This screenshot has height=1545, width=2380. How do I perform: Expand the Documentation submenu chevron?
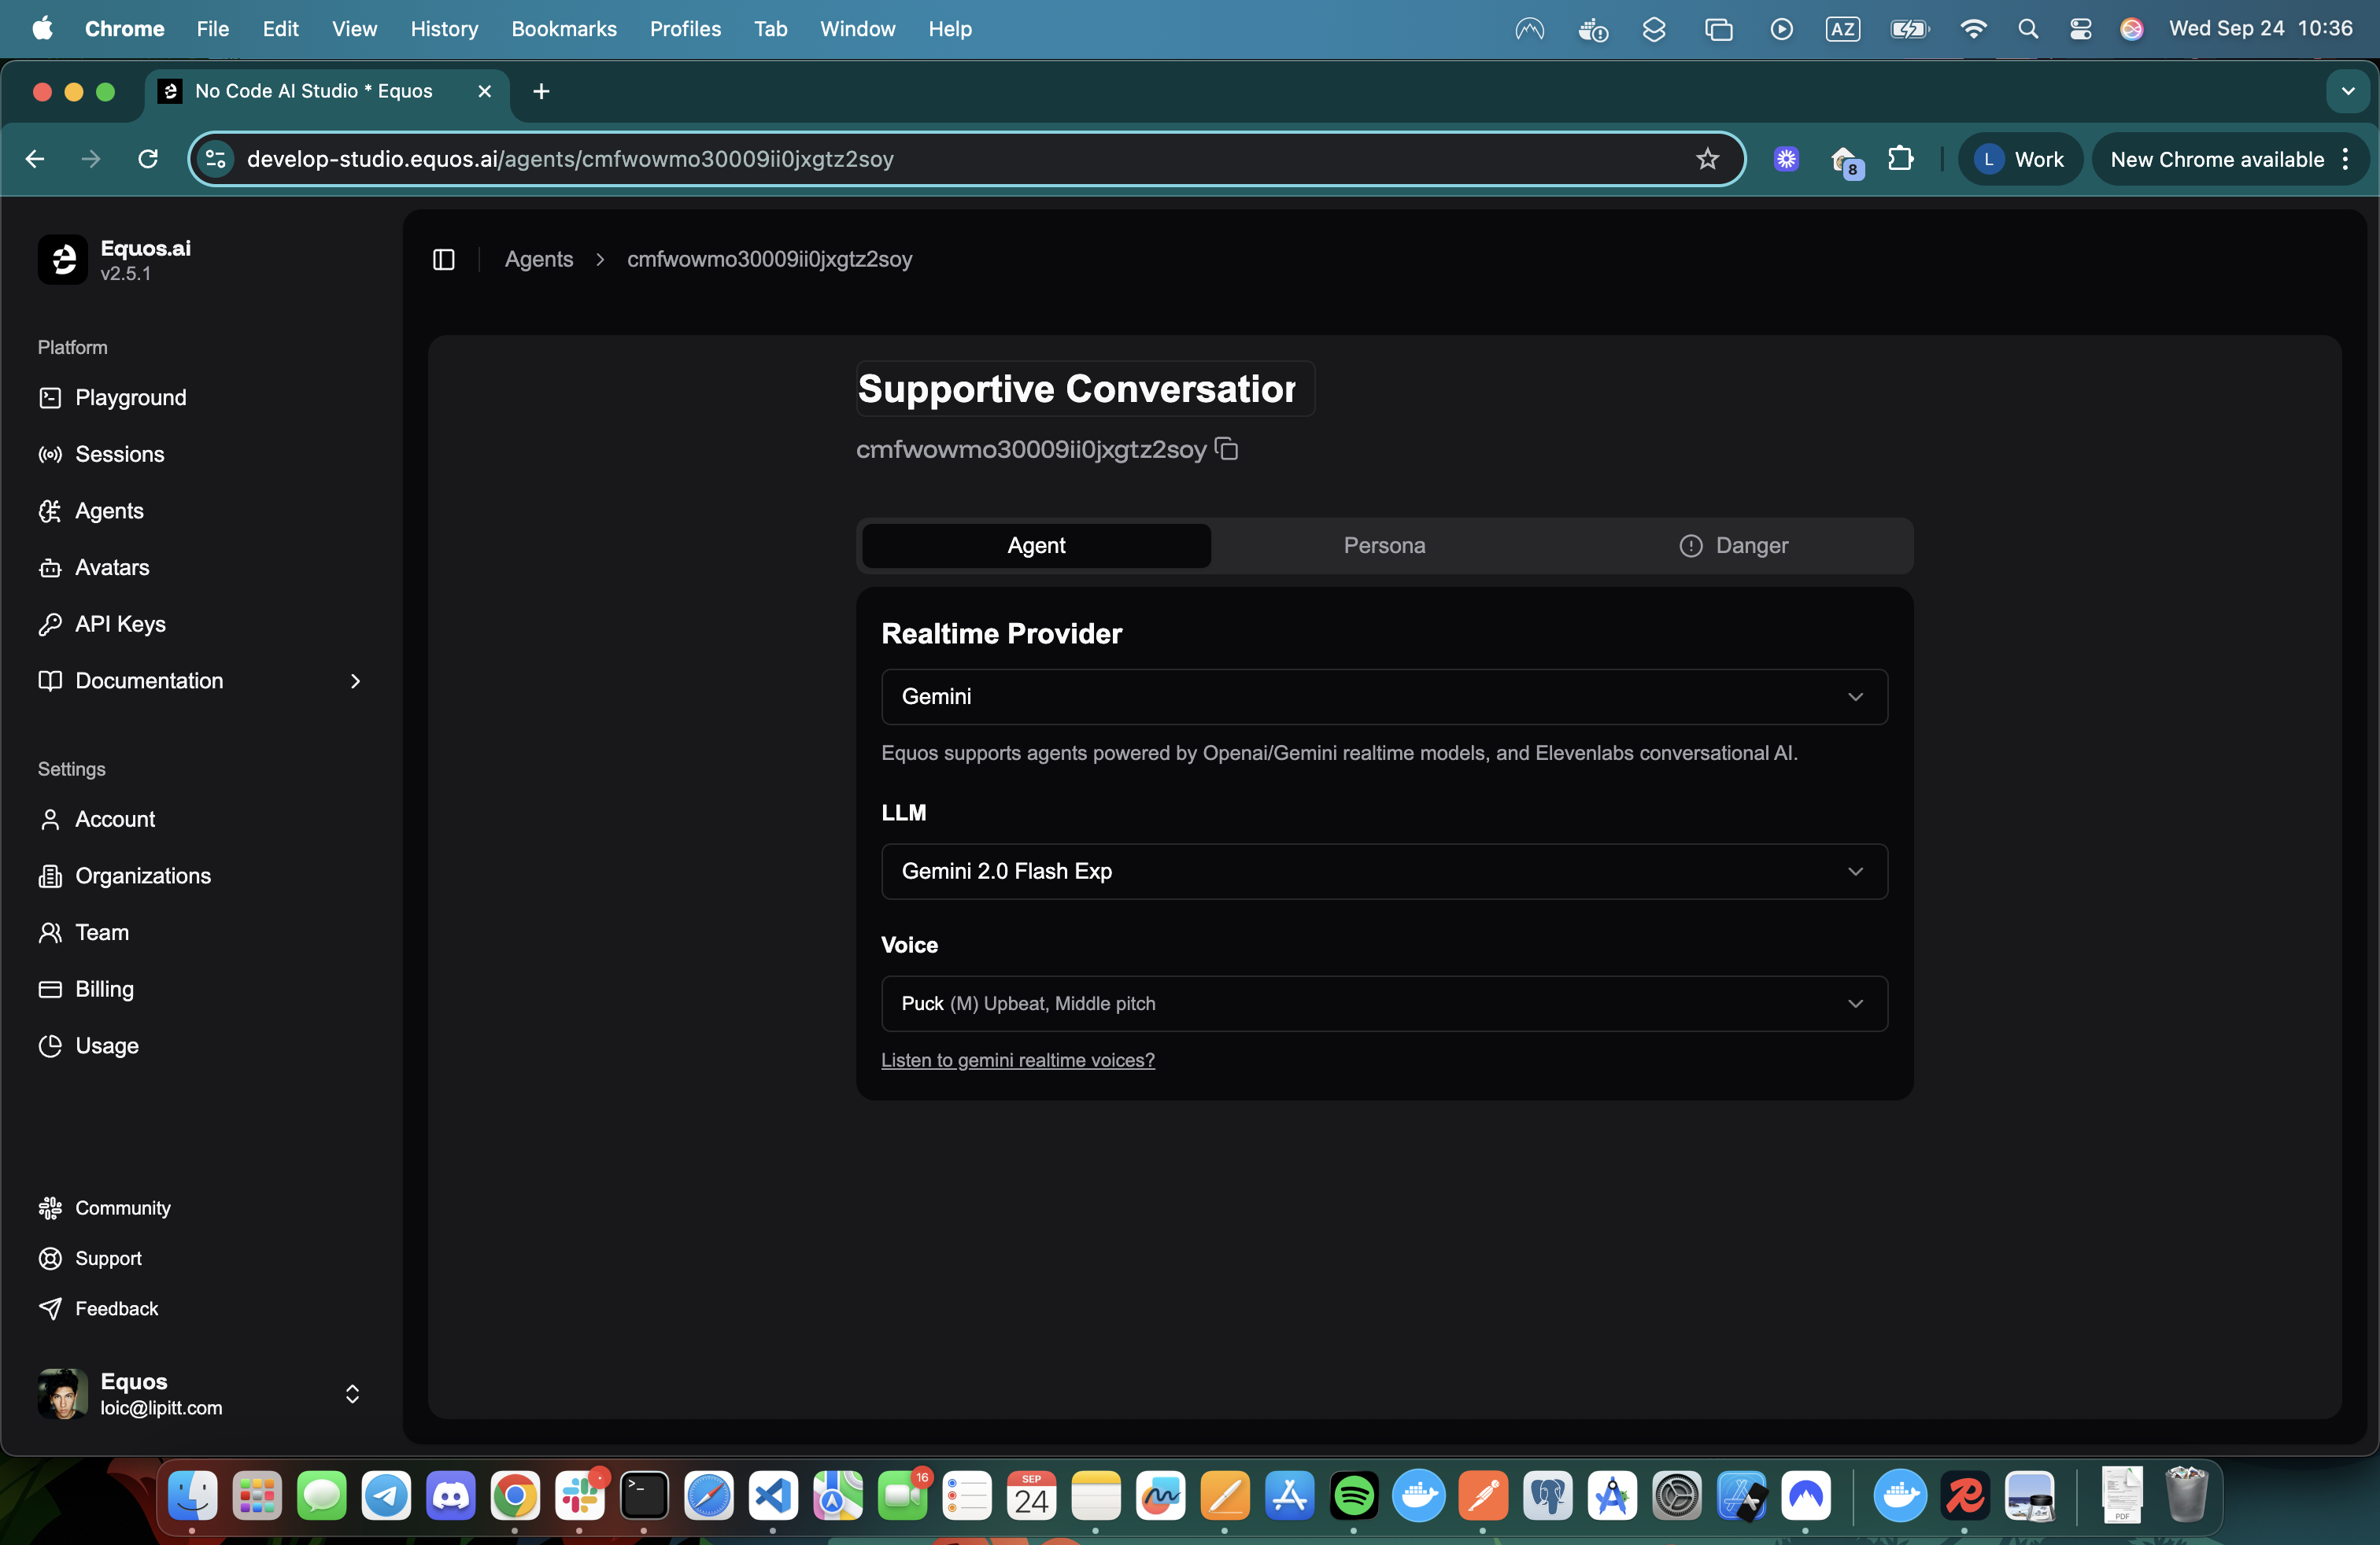tap(355, 680)
